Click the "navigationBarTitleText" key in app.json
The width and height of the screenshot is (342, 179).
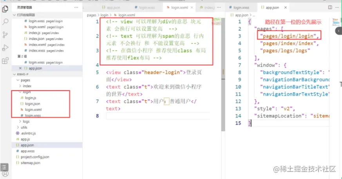295,87
